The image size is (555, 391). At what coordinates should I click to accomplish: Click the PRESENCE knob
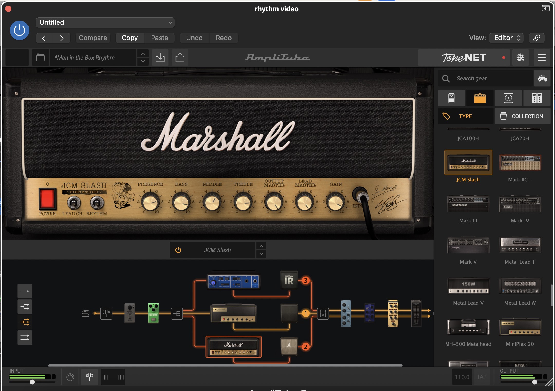[x=150, y=202]
